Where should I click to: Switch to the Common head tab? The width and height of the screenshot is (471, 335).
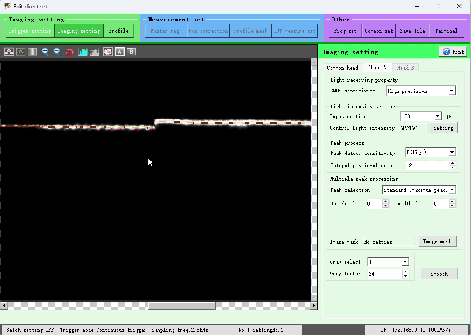click(x=342, y=68)
